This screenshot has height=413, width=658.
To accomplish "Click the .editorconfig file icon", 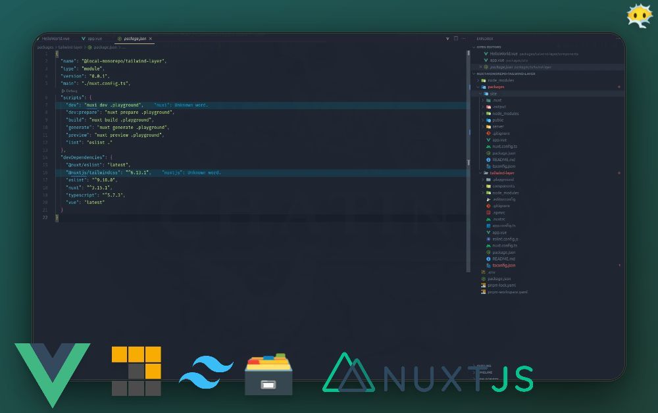I will click(x=488, y=199).
